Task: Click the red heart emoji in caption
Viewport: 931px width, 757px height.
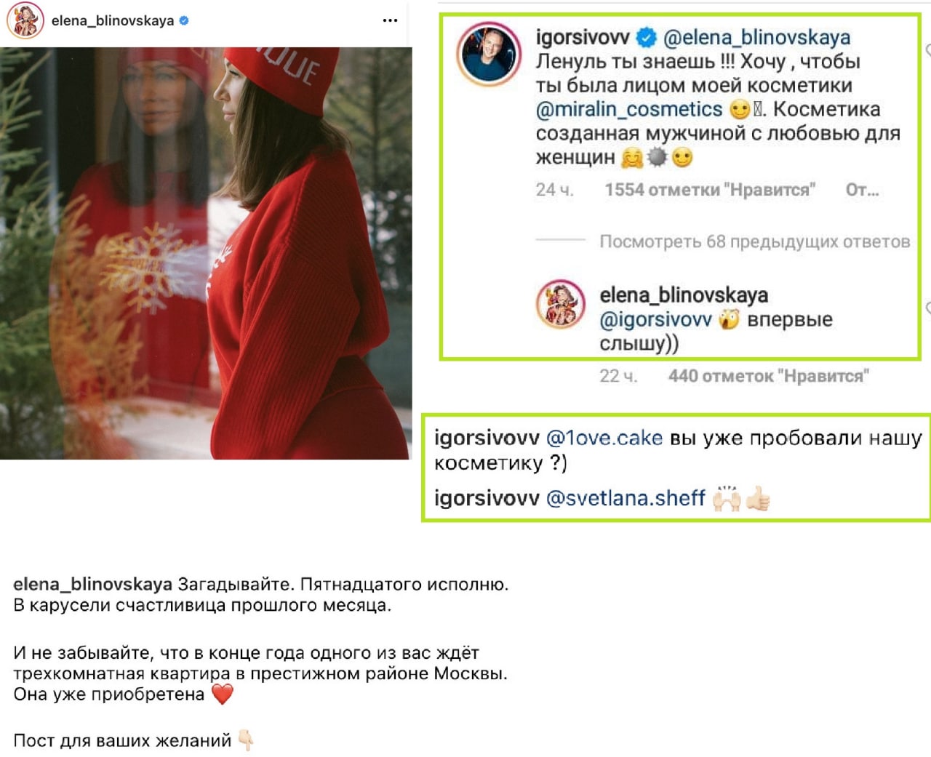Action: 223,694
